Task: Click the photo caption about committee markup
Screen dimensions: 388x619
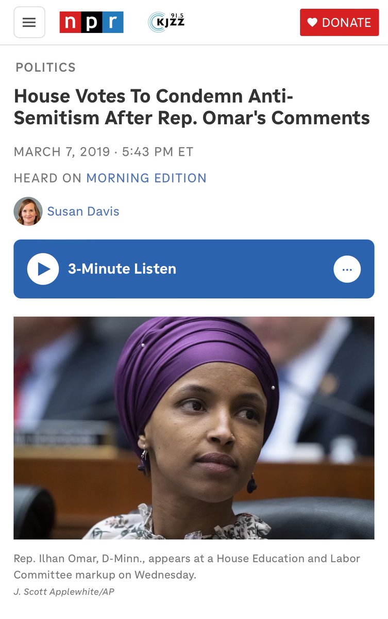Action: tap(187, 566)
